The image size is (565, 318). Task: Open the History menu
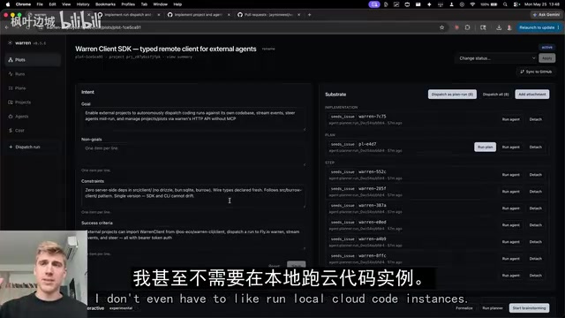click(83, 4)
